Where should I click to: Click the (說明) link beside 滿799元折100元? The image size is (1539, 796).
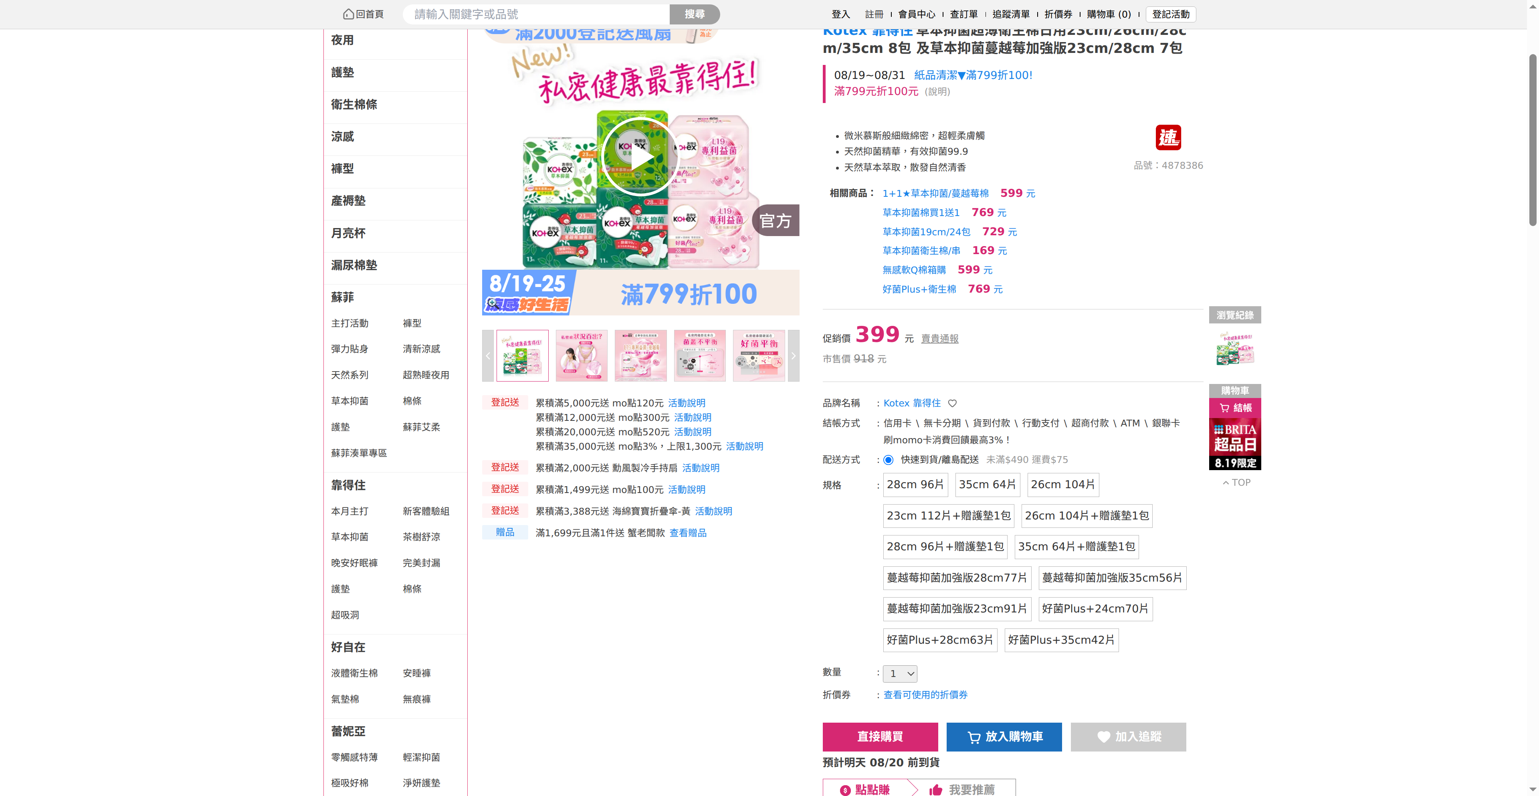tap(937, 92)
